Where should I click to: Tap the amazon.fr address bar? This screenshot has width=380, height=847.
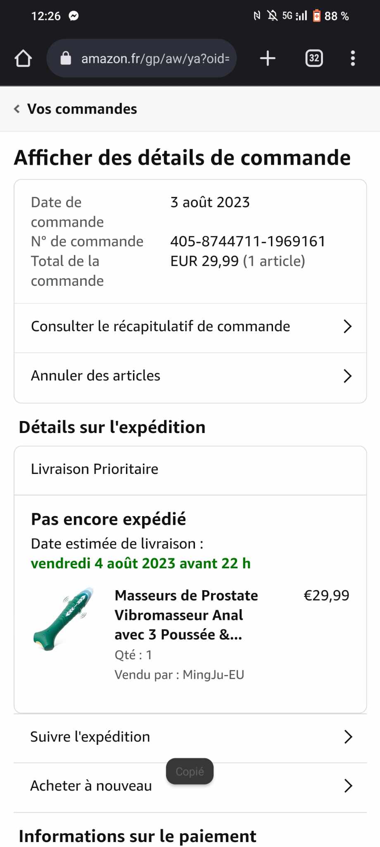coord(155,58)
